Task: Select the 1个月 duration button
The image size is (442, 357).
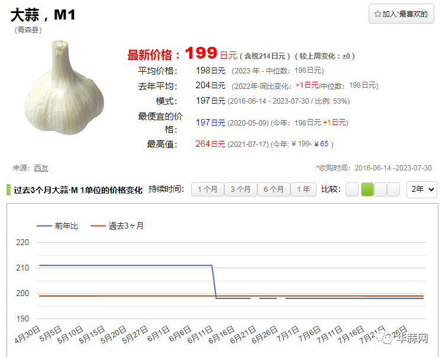Action: pos(208,189)
